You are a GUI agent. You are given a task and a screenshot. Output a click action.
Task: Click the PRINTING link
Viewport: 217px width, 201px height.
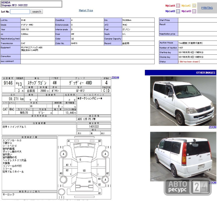[207, 8]
